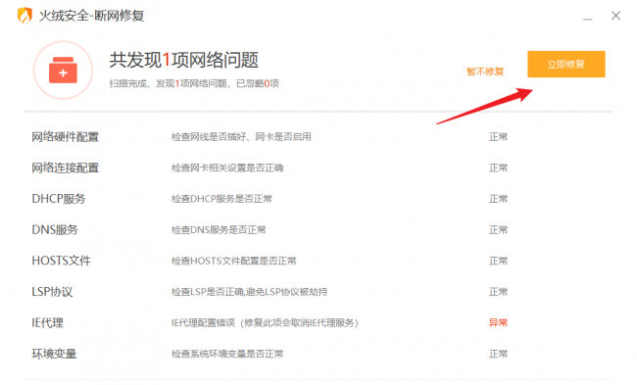Viewport: 637px width, 385px height.
Task: Click the heading 共发现1项网络问题
Action: 183,60
